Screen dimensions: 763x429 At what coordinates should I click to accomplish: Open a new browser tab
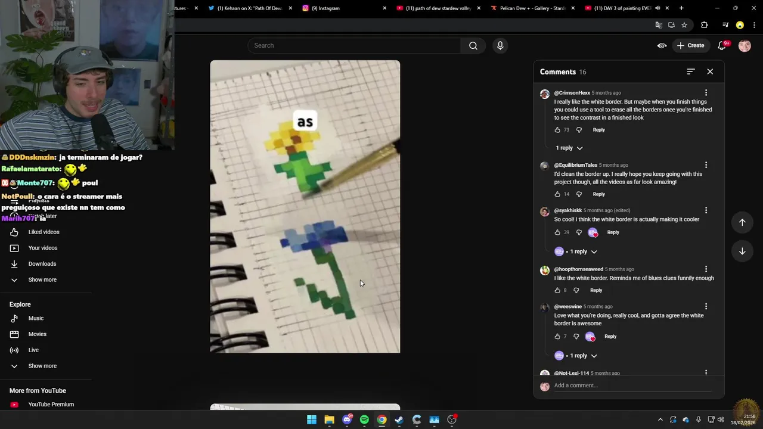(x=681, y=8)
